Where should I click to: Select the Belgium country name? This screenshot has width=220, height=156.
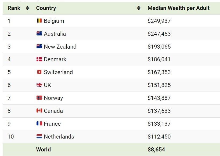pyautogui.click(x=54, y=21)
